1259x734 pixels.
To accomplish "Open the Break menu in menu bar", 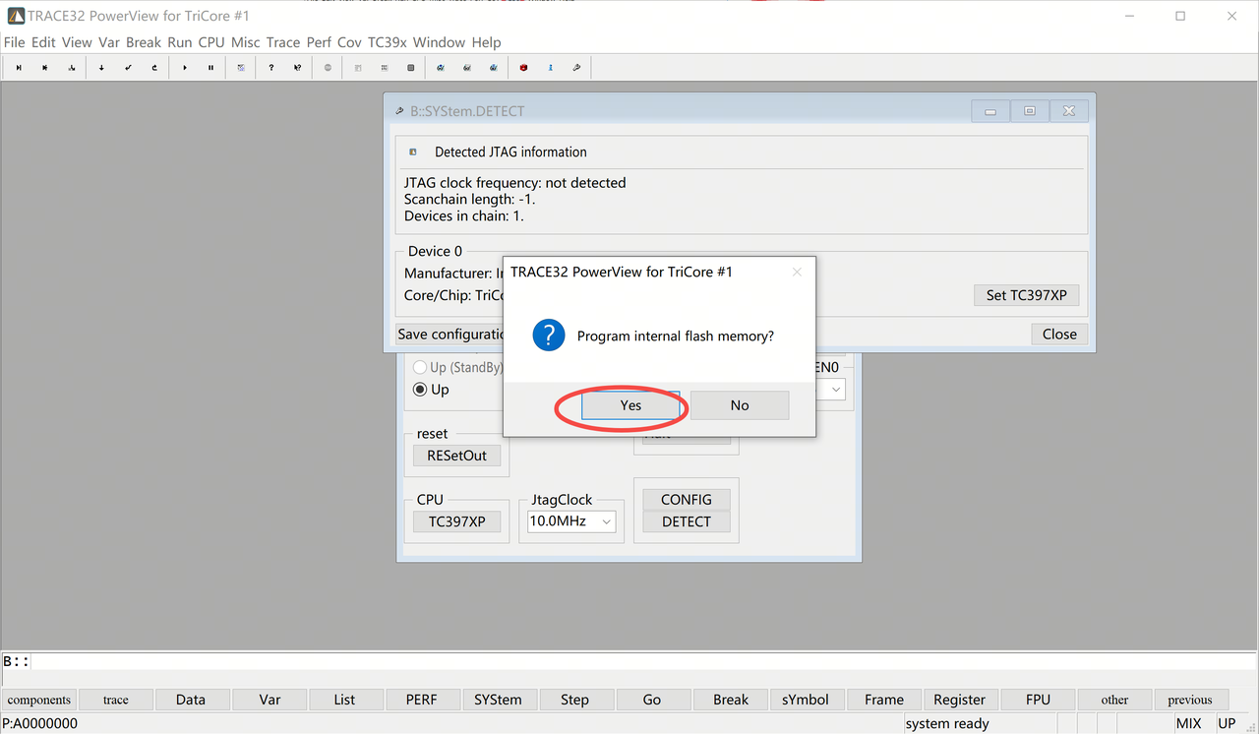I will (x=144, y=42).
